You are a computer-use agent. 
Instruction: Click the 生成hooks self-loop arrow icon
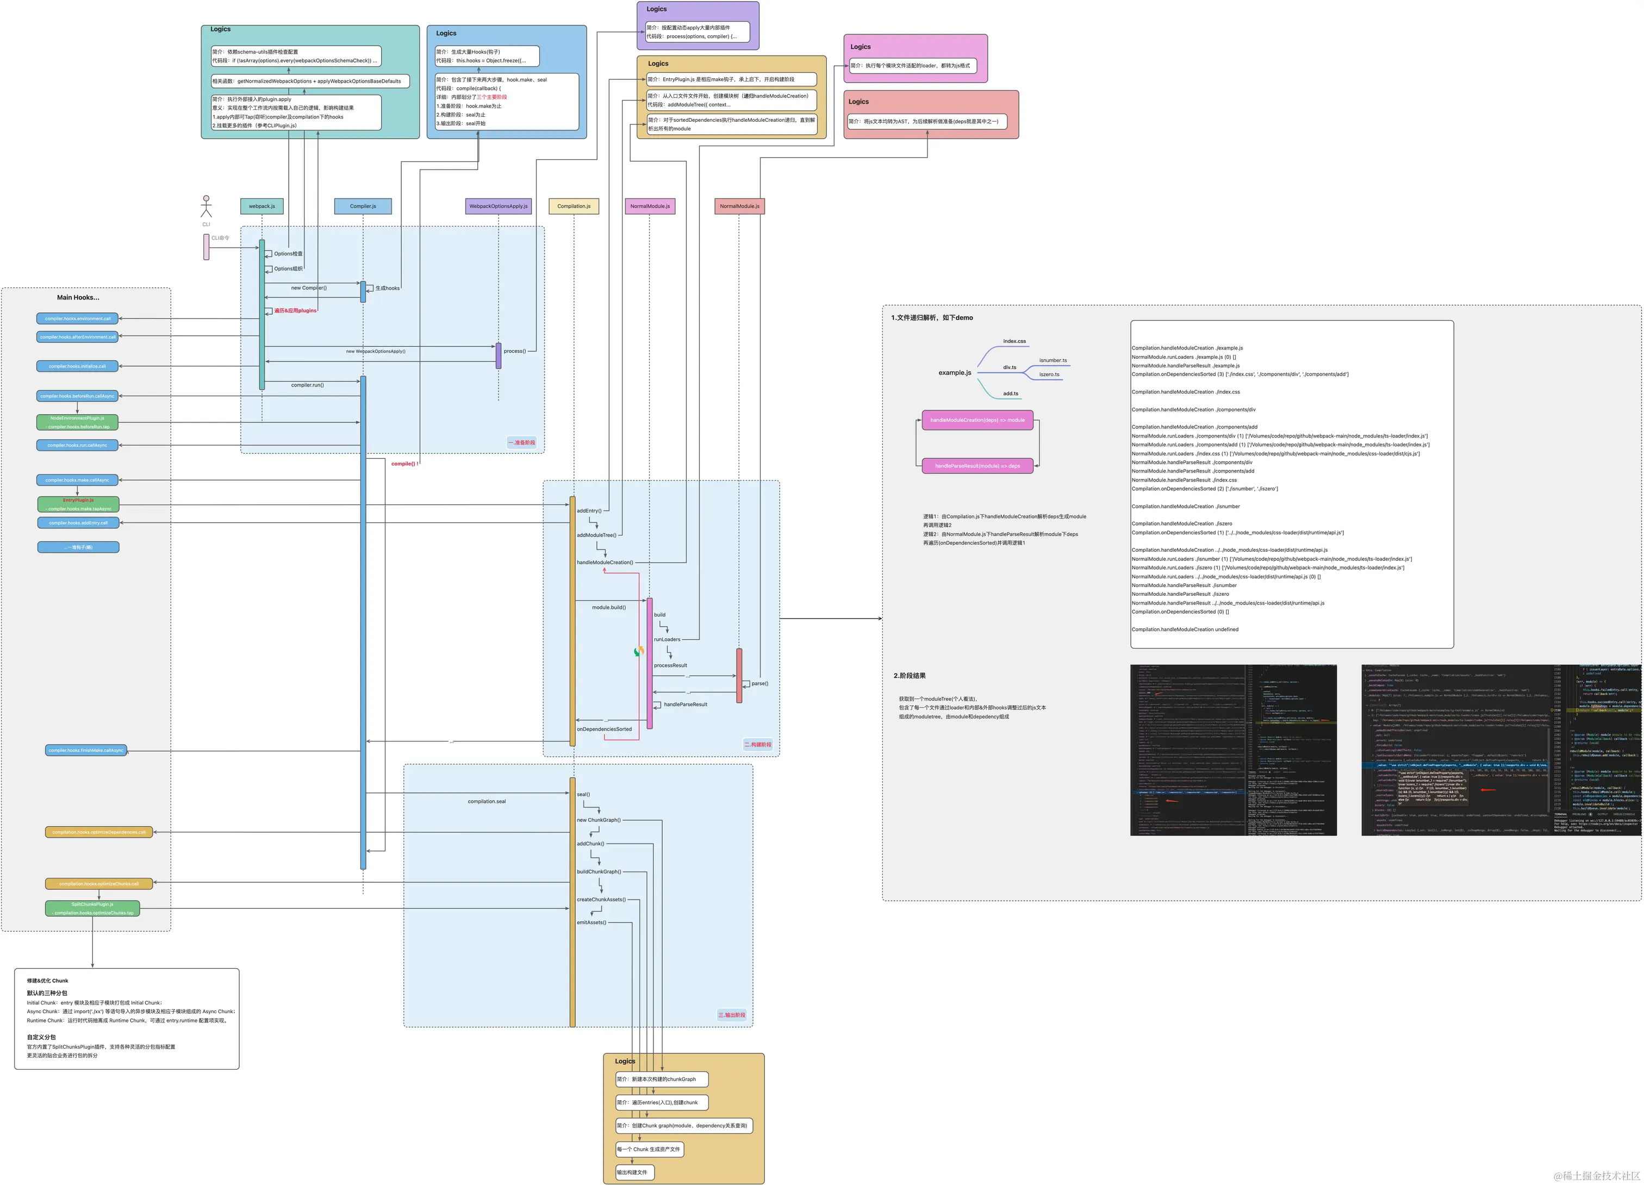point(370,289)
